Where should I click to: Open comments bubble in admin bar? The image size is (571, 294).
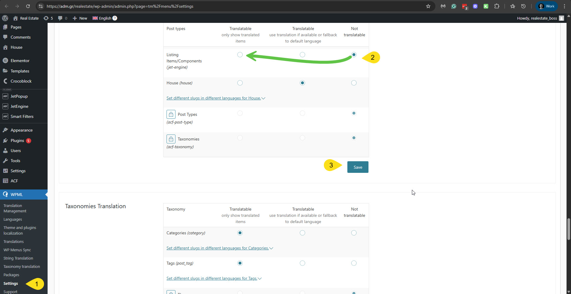point(62,18)
